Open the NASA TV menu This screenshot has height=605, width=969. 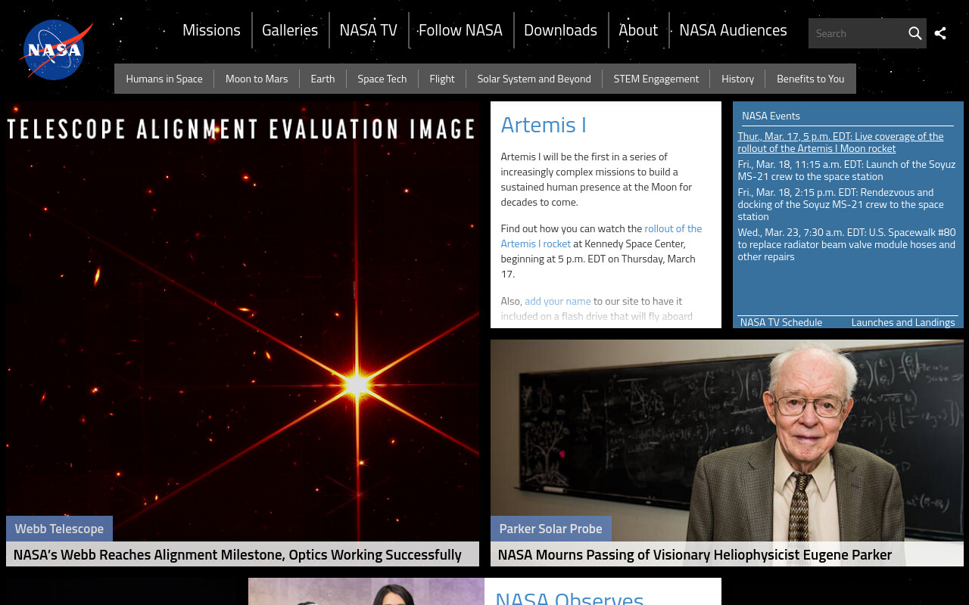click(x=368, y=30)
